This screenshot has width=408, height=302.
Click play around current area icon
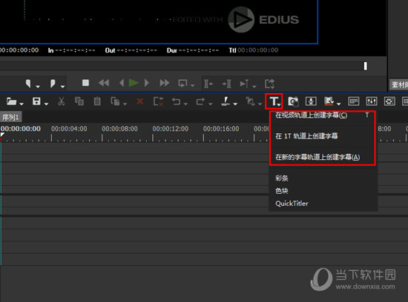tap(244, 84)
